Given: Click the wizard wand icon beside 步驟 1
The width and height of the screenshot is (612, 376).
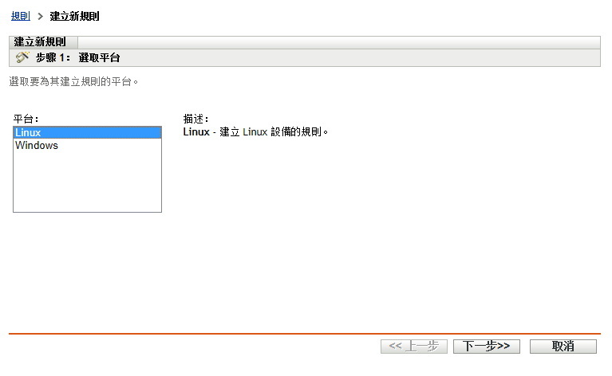Looking at the screenshot, I should click(22, 57).
